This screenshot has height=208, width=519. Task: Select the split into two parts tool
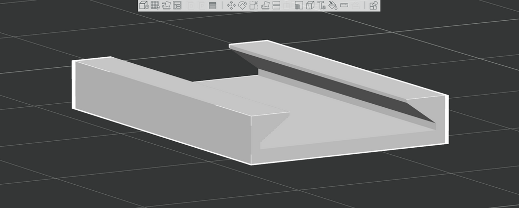click(x=276, y=5)
